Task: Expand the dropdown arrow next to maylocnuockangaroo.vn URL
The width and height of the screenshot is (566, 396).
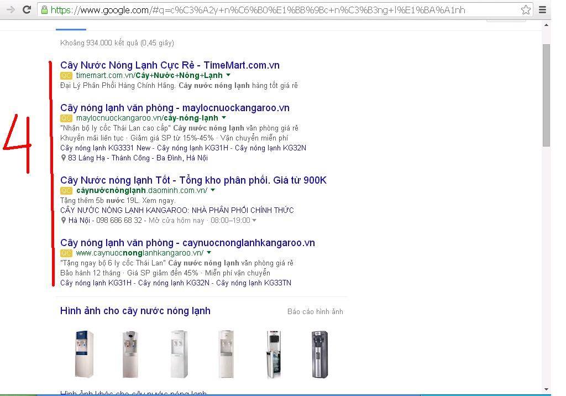Action: (224, 118)
